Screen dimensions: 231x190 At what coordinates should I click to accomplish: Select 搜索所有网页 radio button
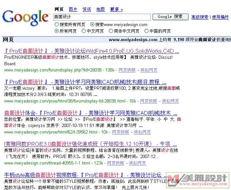point(57,24)
